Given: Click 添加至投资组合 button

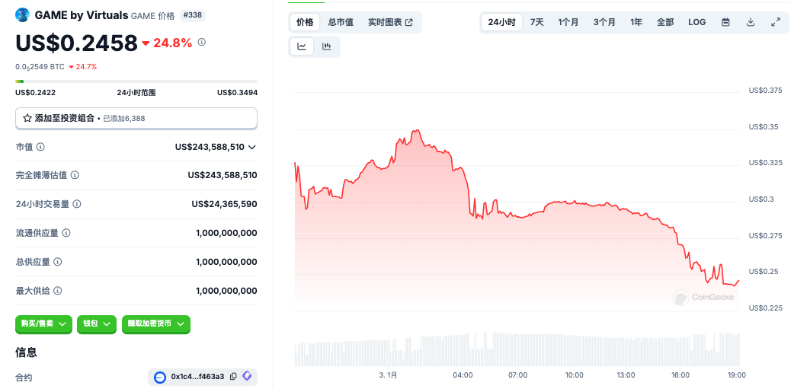Looking at the screenshot, I should pos(136,118).
